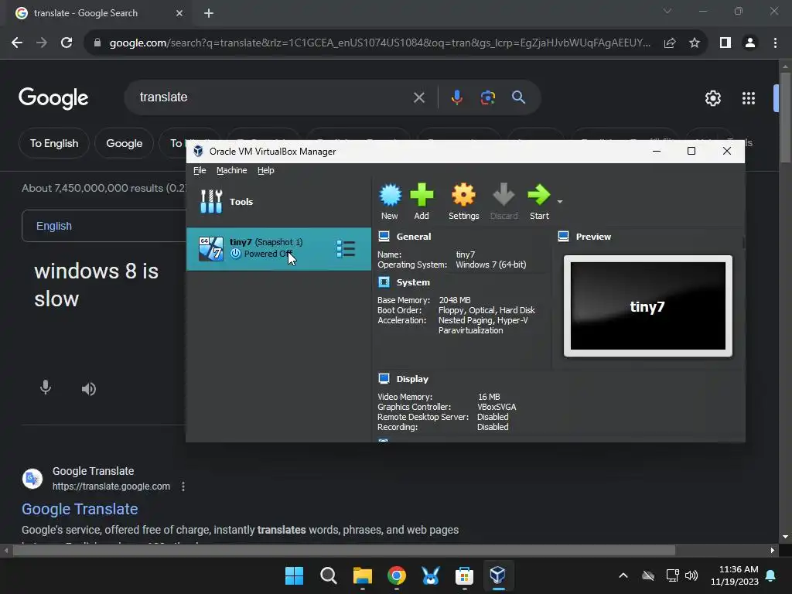The image size is (792, 594).
Task: Clear the Google search box text
Action: 418,97
